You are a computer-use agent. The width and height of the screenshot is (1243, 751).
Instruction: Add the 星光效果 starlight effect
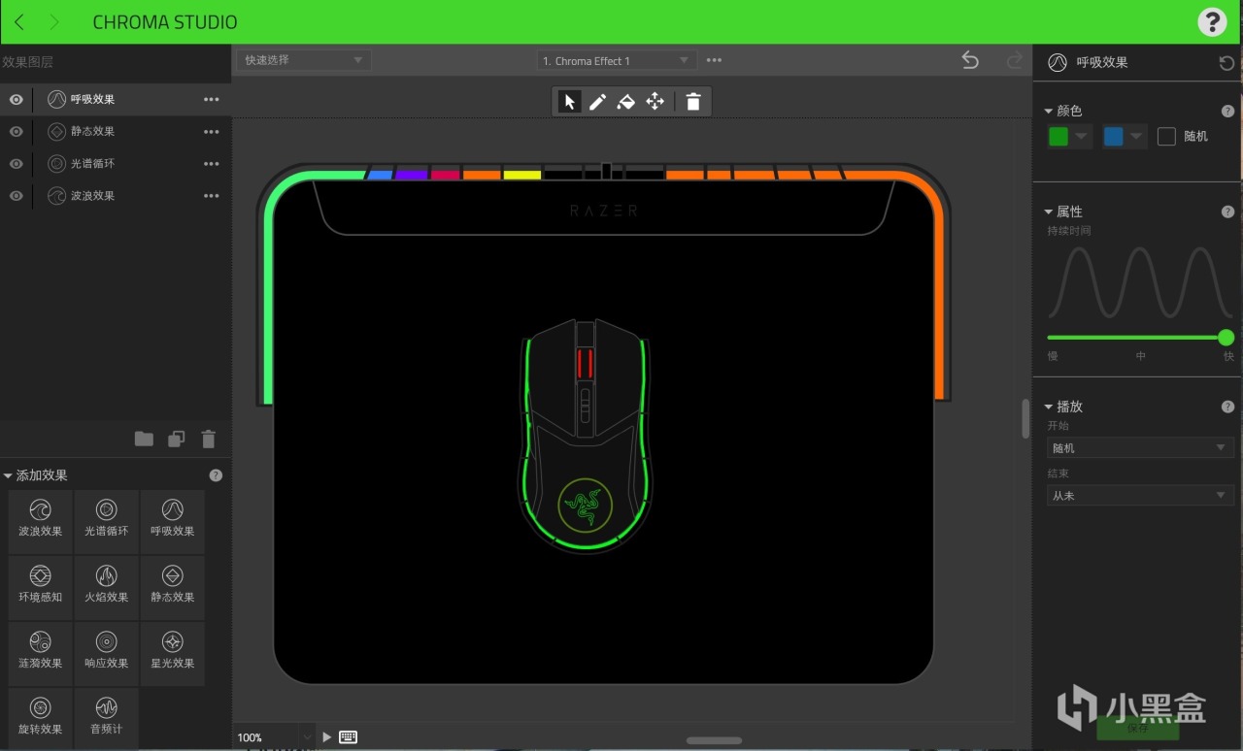coord(173,653)
